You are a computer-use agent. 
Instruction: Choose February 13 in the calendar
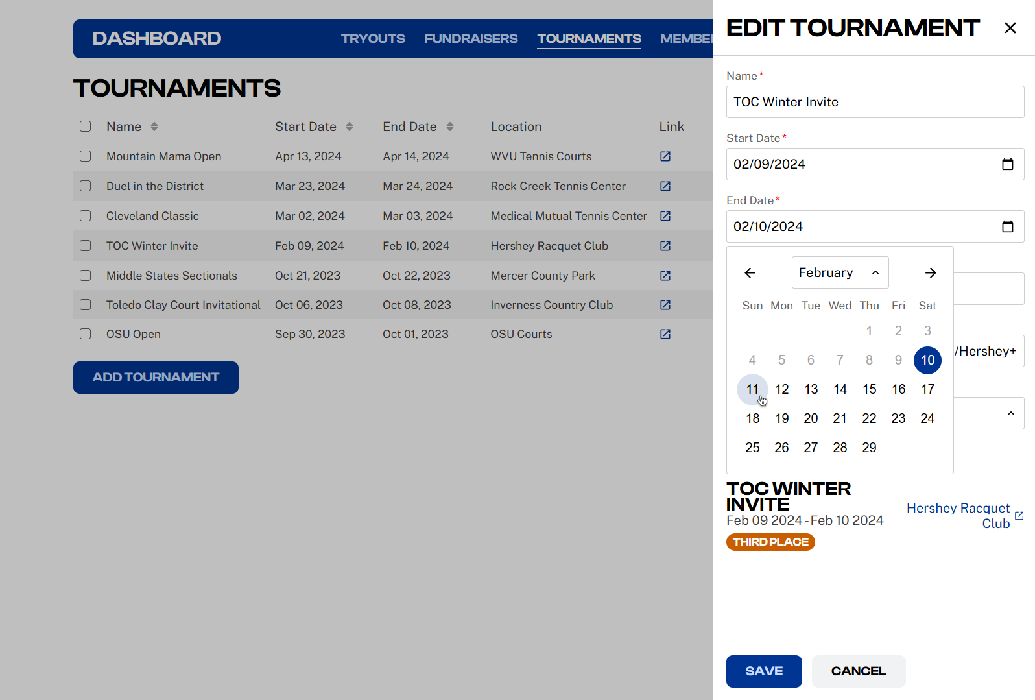pos(811,389)
